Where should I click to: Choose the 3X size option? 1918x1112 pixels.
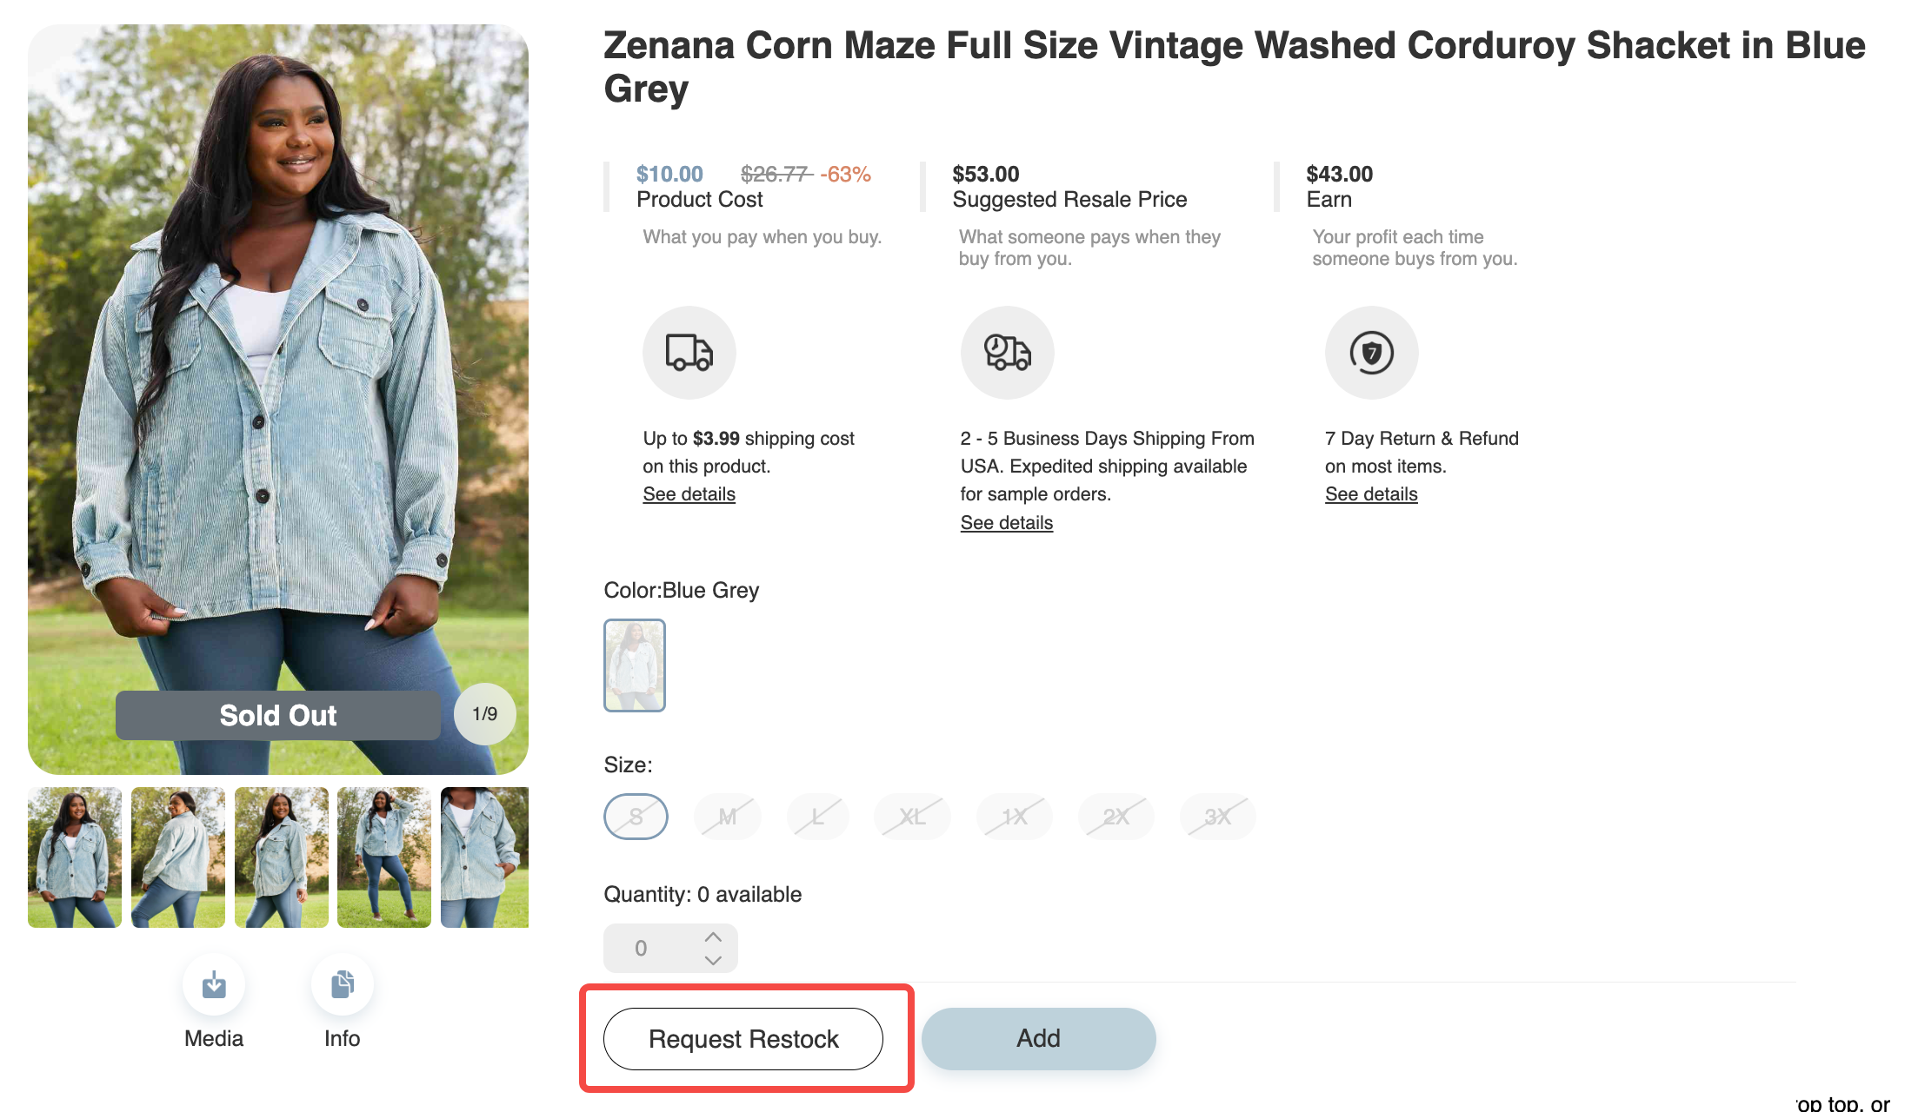click(x=1217, y=817)
